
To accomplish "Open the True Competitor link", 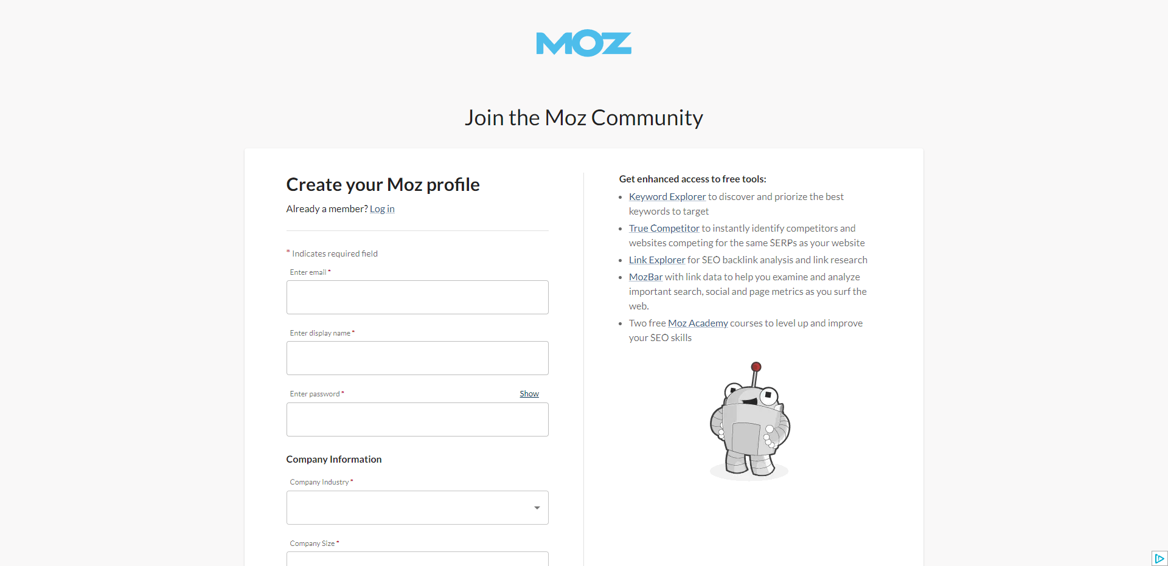I will tap(664, 228).
